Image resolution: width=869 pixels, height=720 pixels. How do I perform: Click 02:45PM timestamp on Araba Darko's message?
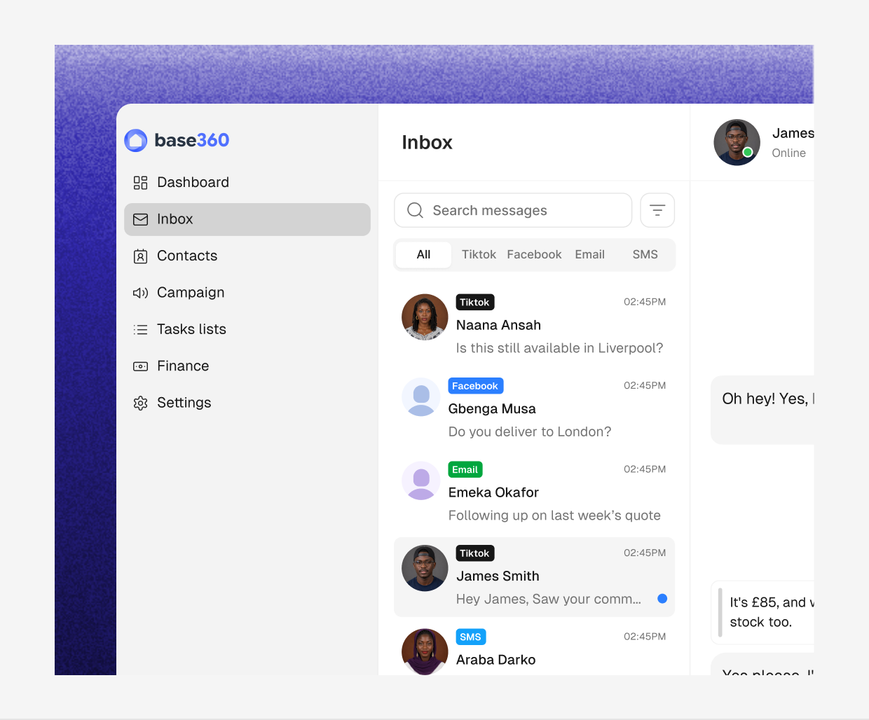tap(645, 637)
